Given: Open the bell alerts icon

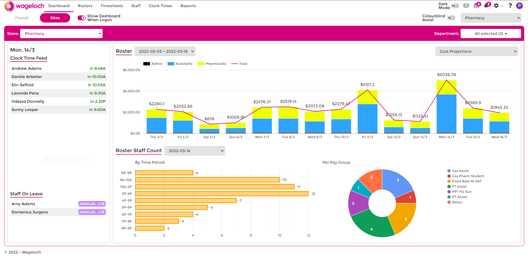Looking at the screenshot, I should [486, 5].
